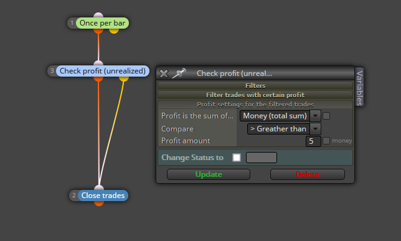Click the Profit amount label

tap(186, 141)
